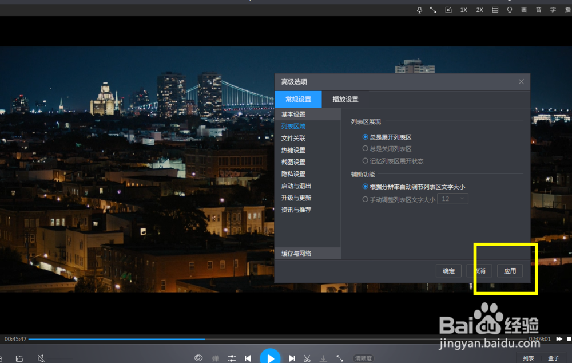Open file via folder icon
The width and height of the screenshot is (572, 363).
[19, 358]
